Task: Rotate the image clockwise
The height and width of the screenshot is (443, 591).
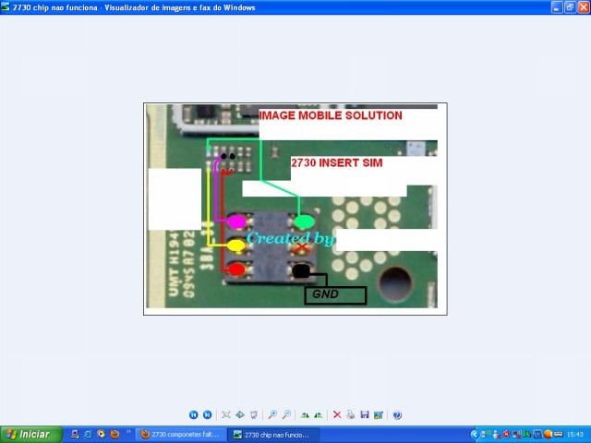Action: 305,414
